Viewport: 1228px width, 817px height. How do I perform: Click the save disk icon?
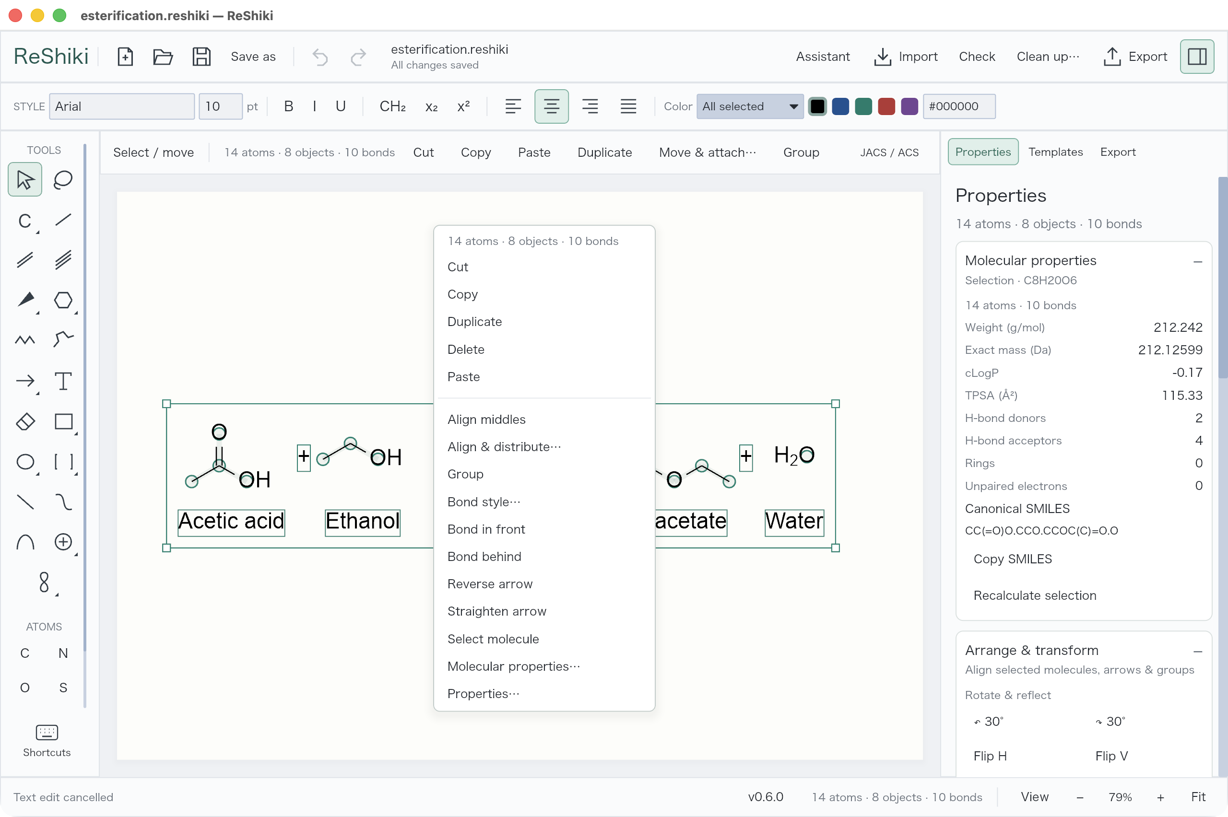pyautogui.click(x=201, y=56)
